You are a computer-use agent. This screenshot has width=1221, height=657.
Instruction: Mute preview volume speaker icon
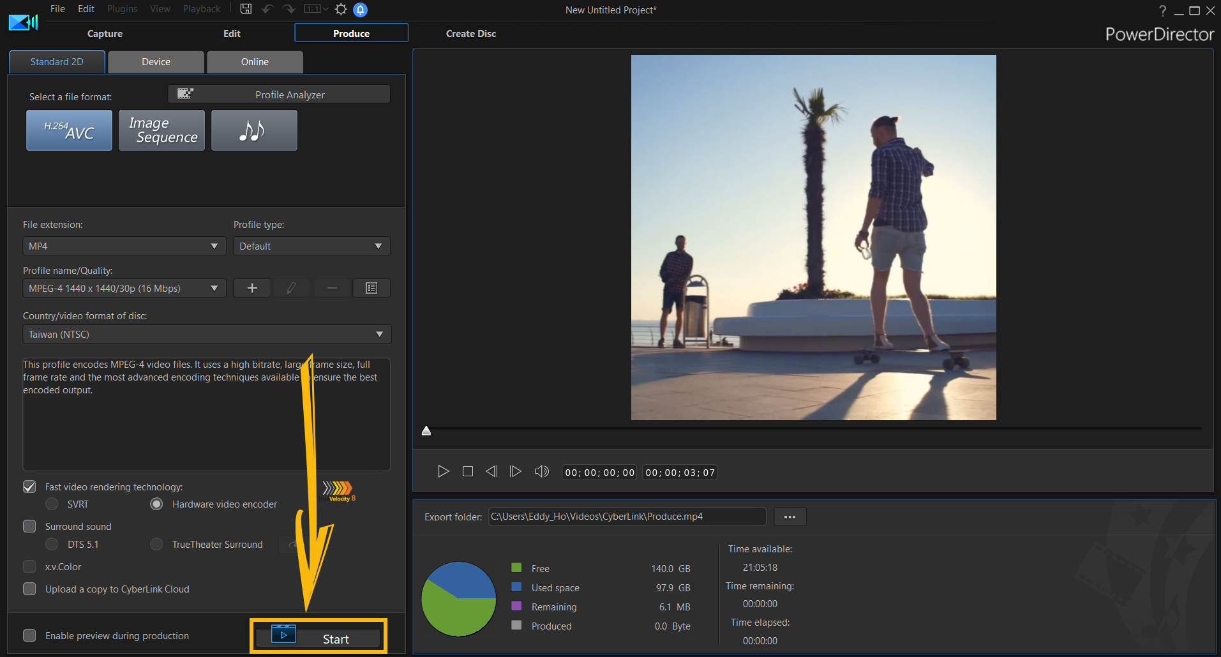coord(541,471)
